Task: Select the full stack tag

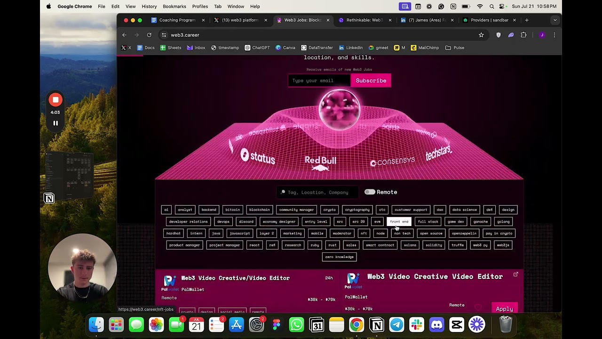Action: (x=428, y=222)
